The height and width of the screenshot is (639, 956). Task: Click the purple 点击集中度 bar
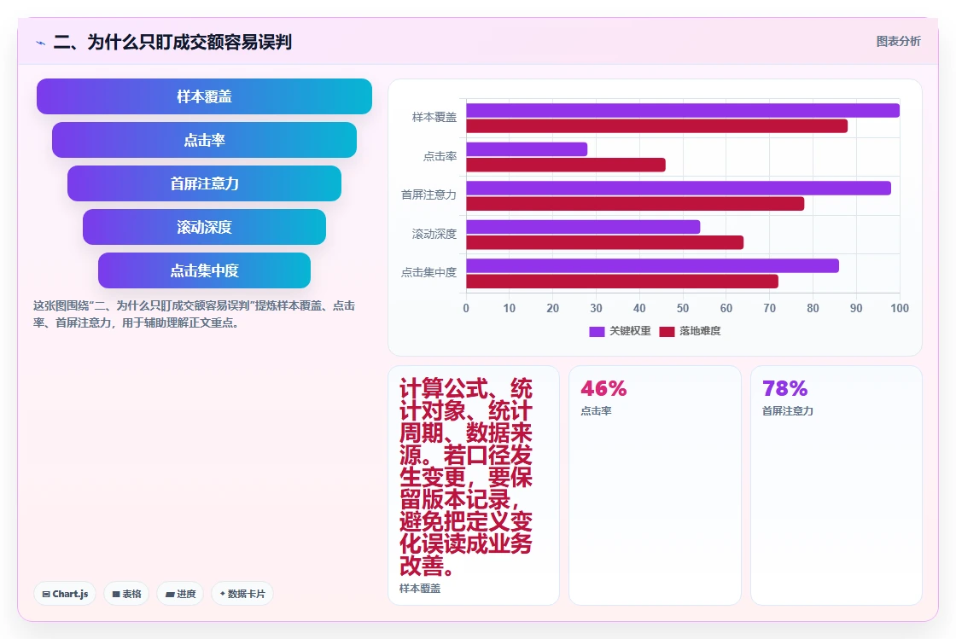click(652, 265)
